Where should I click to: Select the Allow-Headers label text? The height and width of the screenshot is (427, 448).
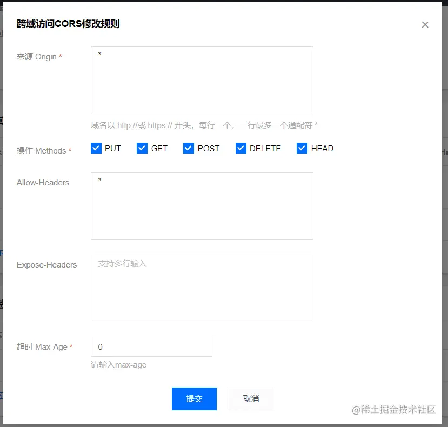(x=43, y=183)
